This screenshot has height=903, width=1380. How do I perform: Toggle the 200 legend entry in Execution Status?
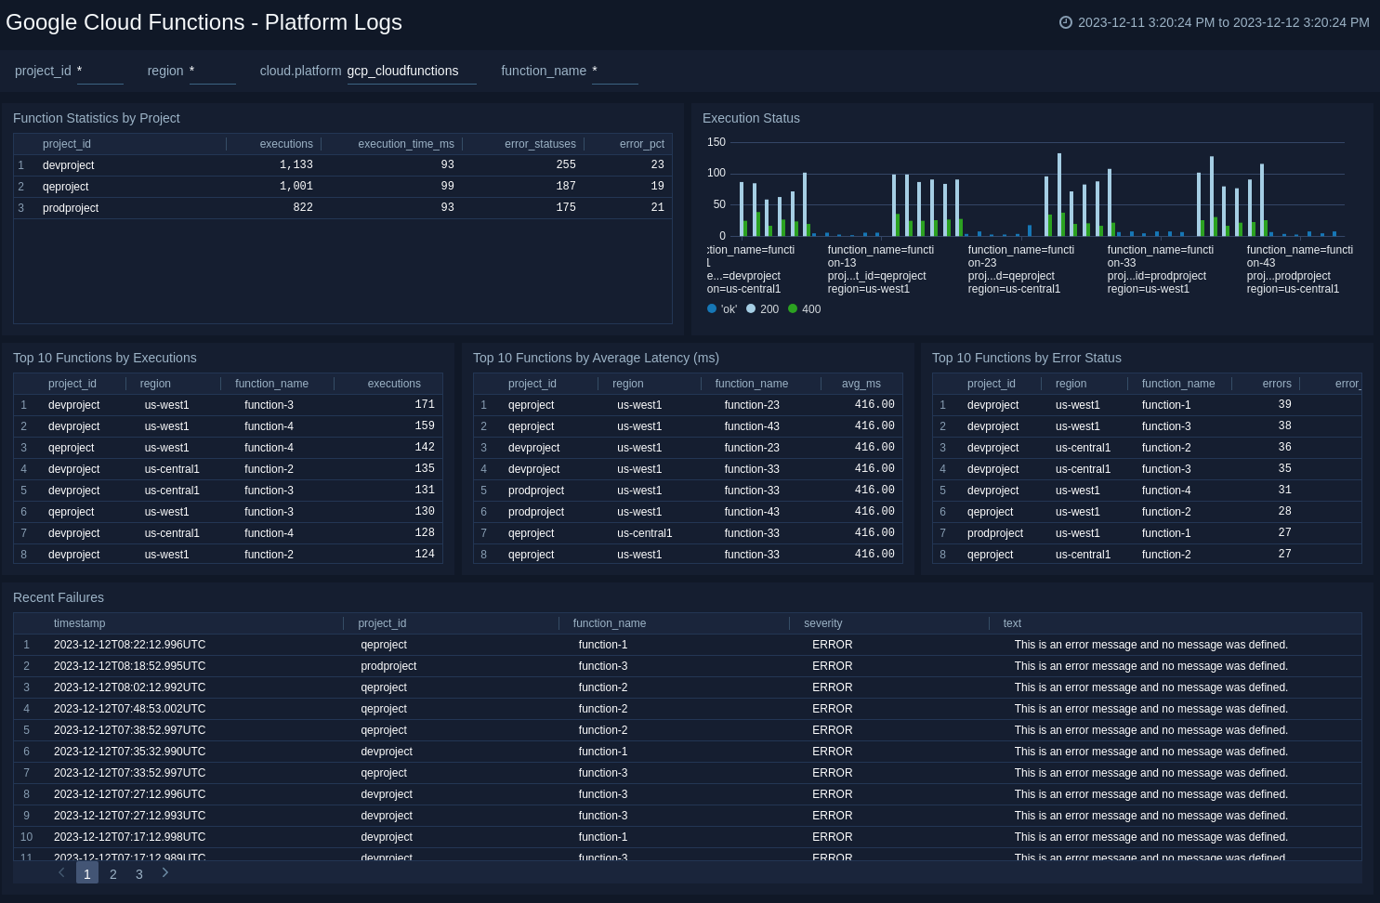point(763,309)
